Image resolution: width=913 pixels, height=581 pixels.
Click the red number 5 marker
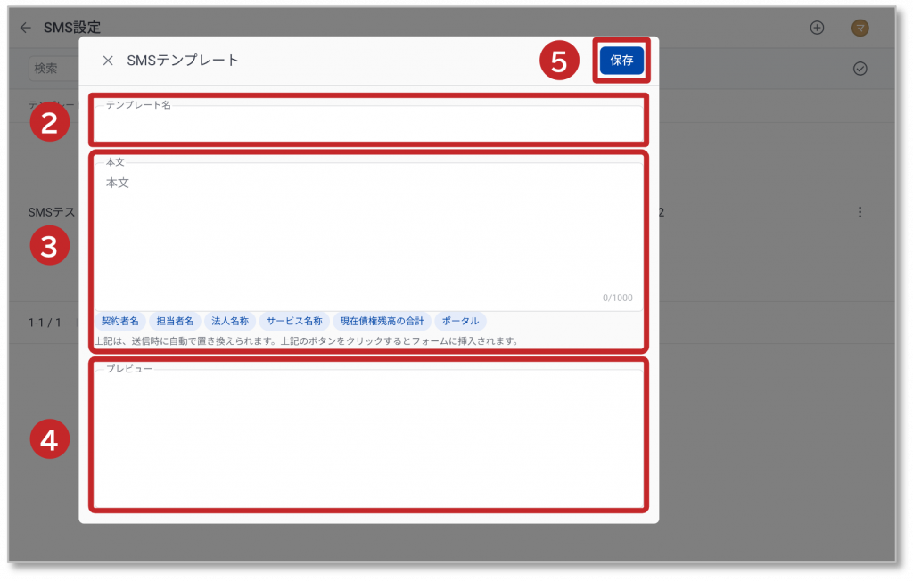[558, 61]
